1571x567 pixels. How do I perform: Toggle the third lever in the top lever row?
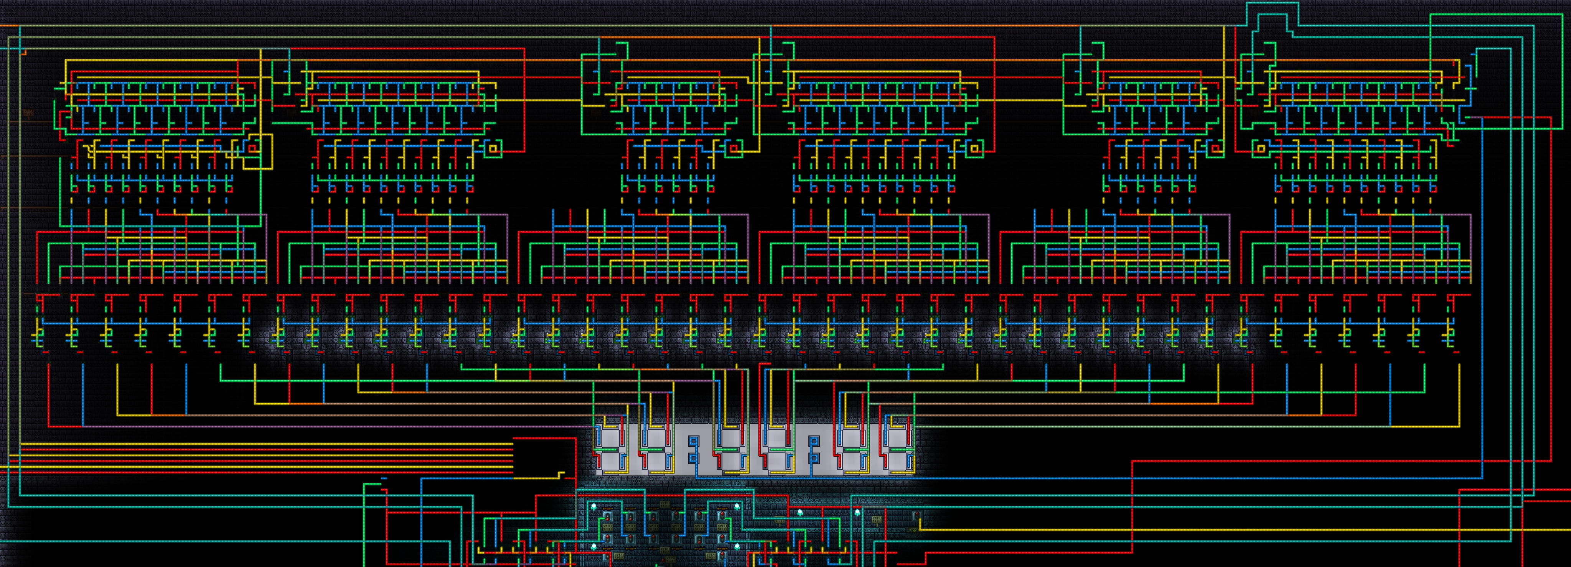point(654,516)
